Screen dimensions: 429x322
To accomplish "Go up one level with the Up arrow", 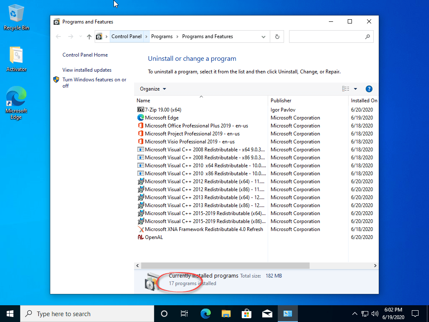I will coord(89,37).
